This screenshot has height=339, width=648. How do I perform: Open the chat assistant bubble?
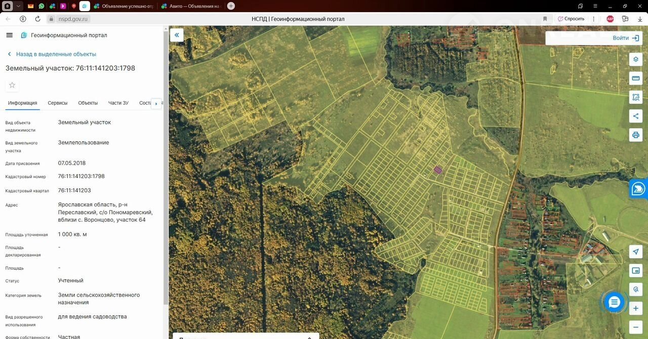(x=614, y=303)
